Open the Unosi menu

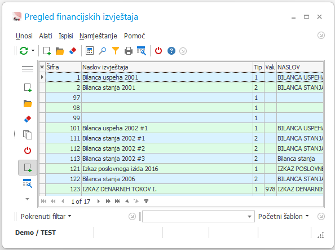[24, 36]
